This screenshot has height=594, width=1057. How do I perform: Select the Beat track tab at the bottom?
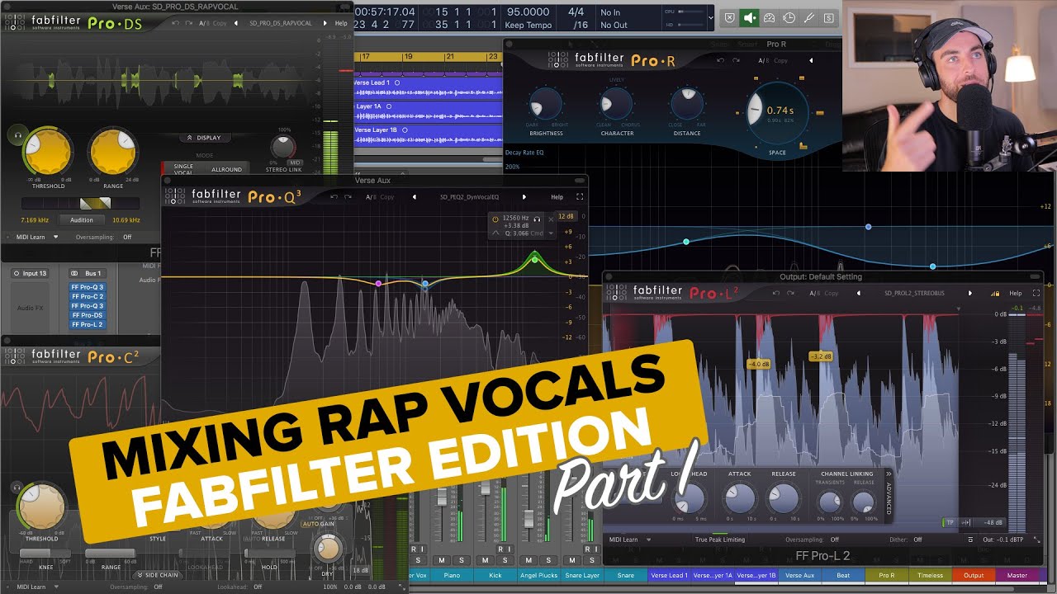[x=842, y=575]
